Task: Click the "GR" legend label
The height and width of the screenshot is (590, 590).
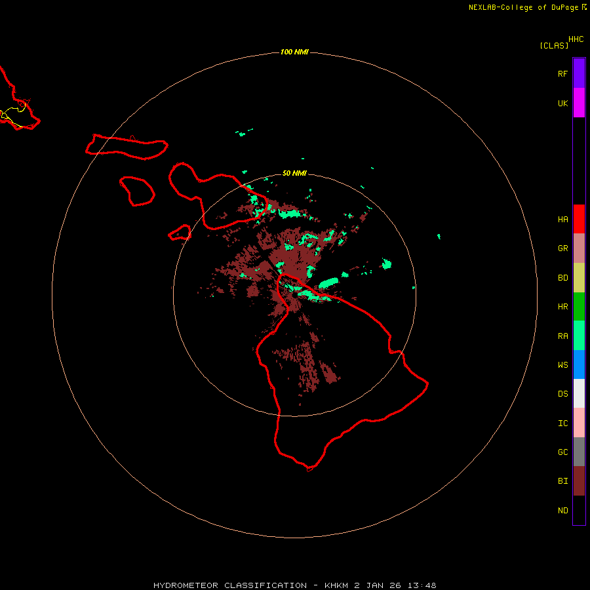Action: (562, 248)
